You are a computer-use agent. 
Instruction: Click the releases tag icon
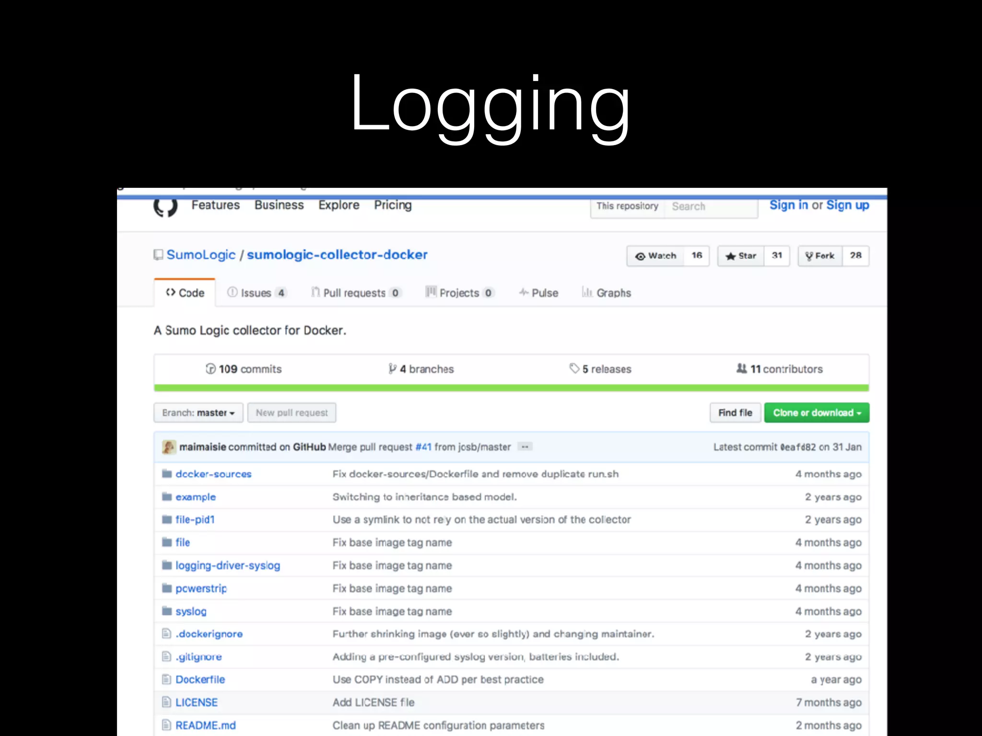pyautogui.click(x=574, y=368)
